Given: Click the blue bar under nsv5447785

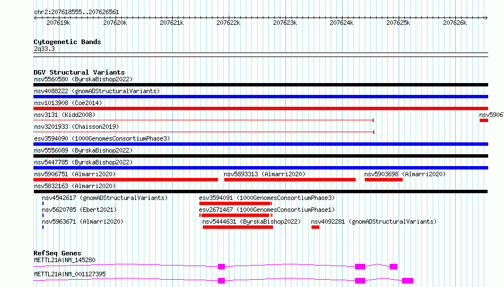Looking at the screenshot, I should point(260,168).
